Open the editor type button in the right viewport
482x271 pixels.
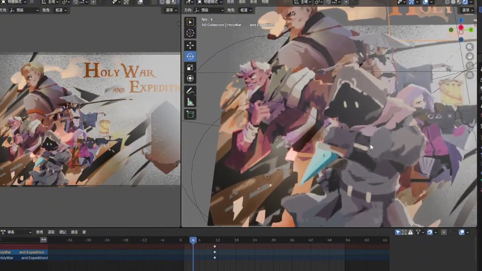[x=189, y=2]
